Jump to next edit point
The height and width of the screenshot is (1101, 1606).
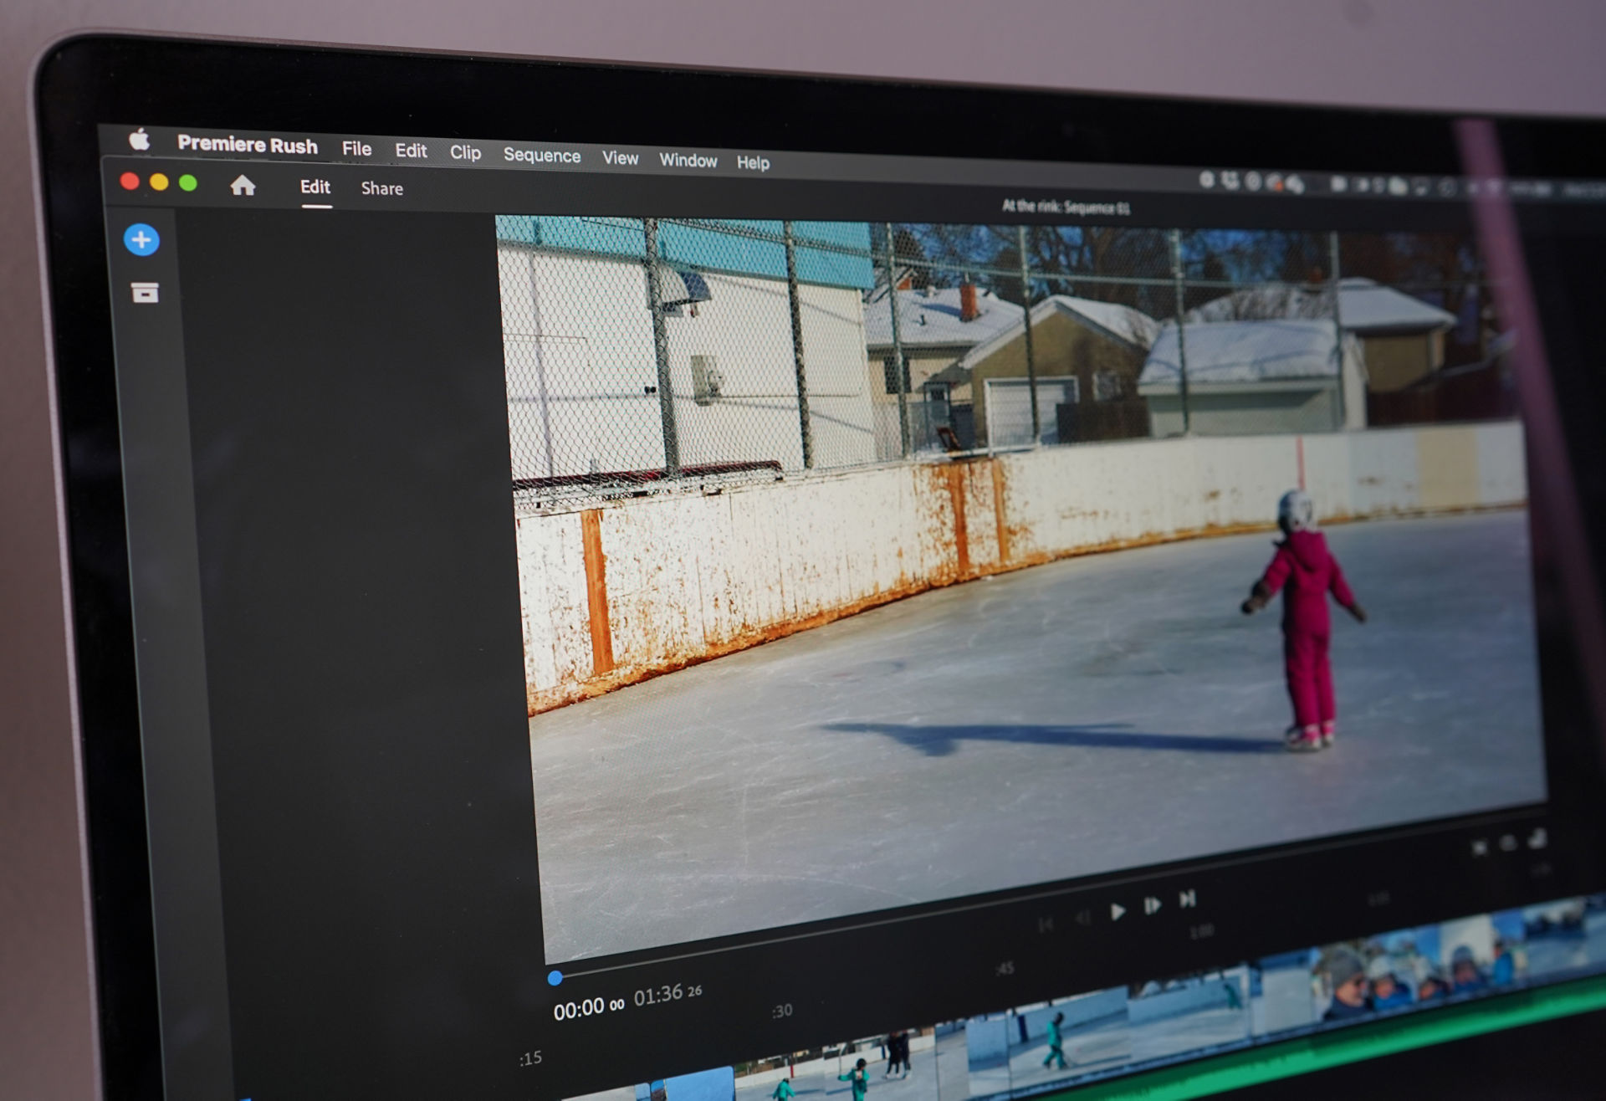point(1187,899)
